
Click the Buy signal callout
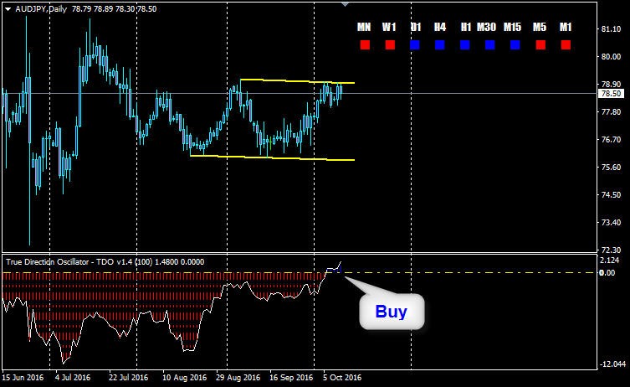[392, 312]
